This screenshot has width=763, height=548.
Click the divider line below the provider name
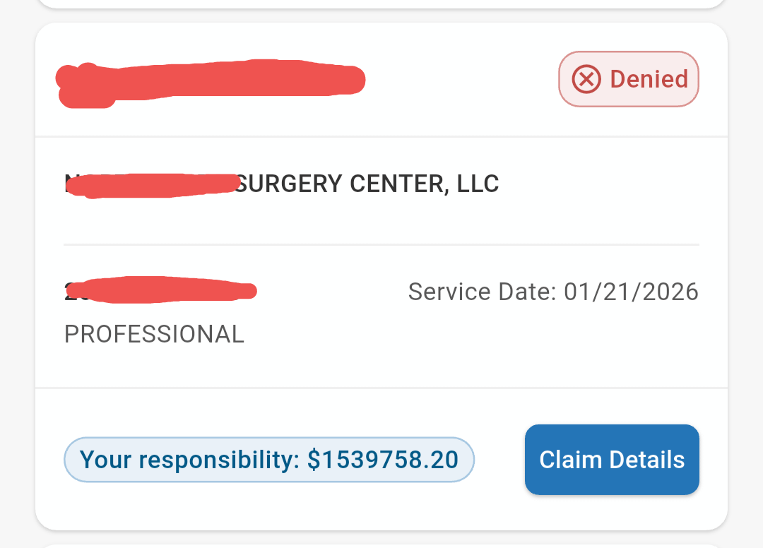[381, 244]
